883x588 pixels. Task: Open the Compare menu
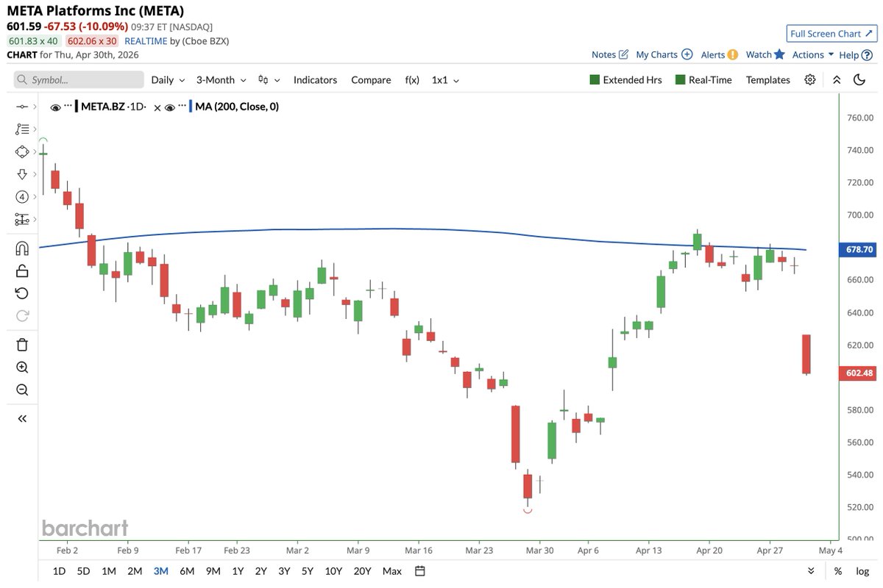click(371, 80)
